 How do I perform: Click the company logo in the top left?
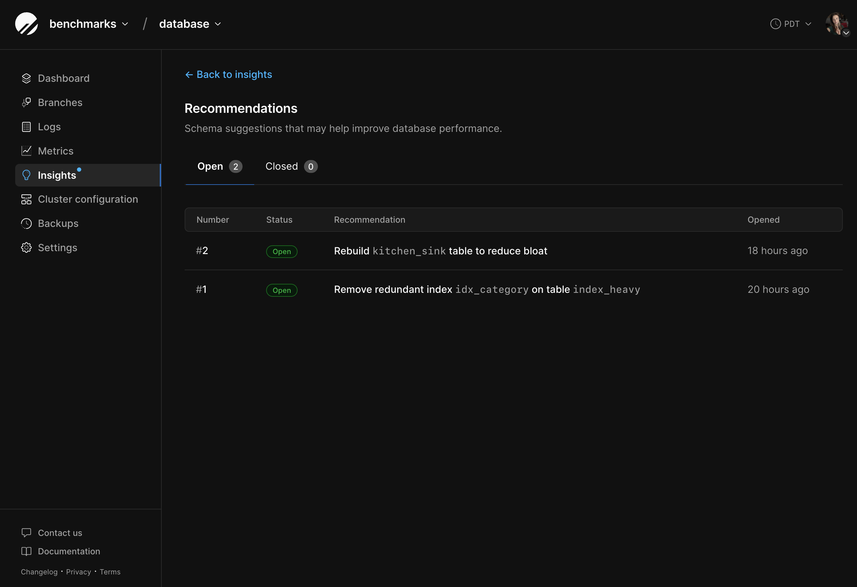[x=26, y=24]
